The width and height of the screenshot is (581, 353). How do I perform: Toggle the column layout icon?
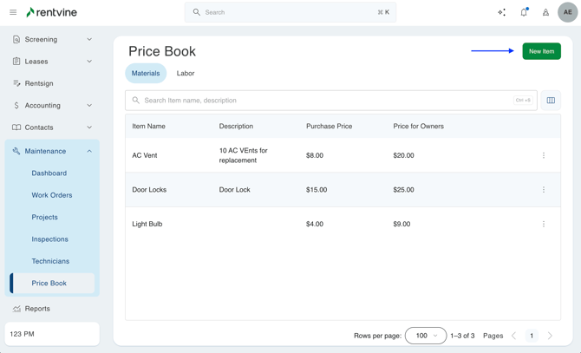tap(551, 101)
